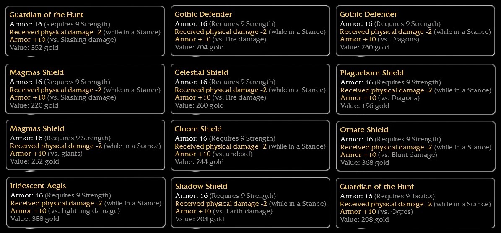The height and width of the screenshot is (233, 501).
Task: Click the 'Armor +10 (vs. Ogres)' line
Action: tap(376, 212)
